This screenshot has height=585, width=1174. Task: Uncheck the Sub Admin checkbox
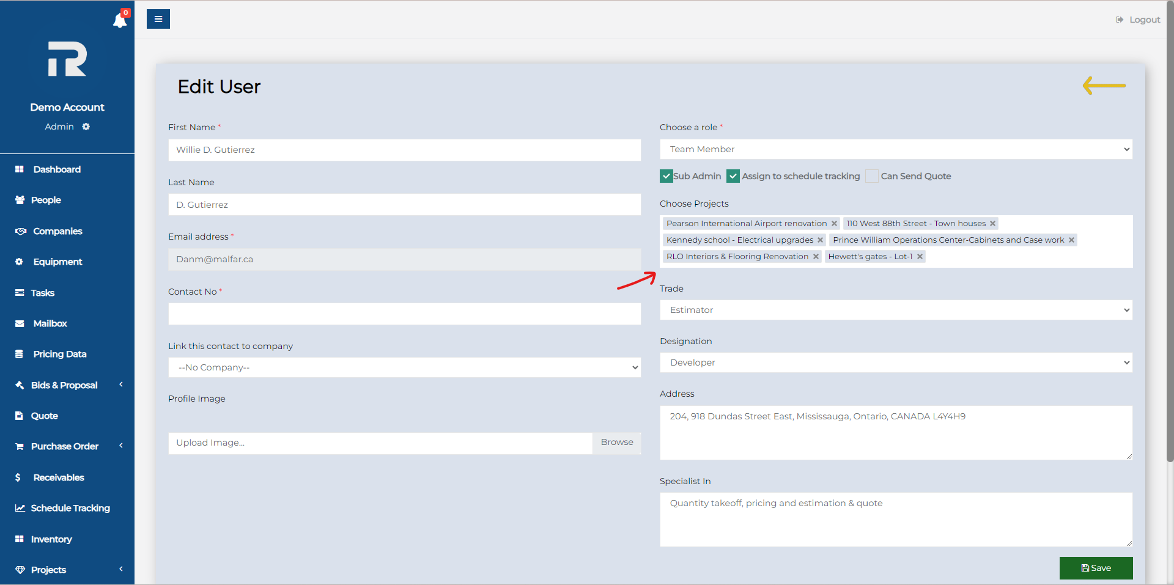[666, 176]
